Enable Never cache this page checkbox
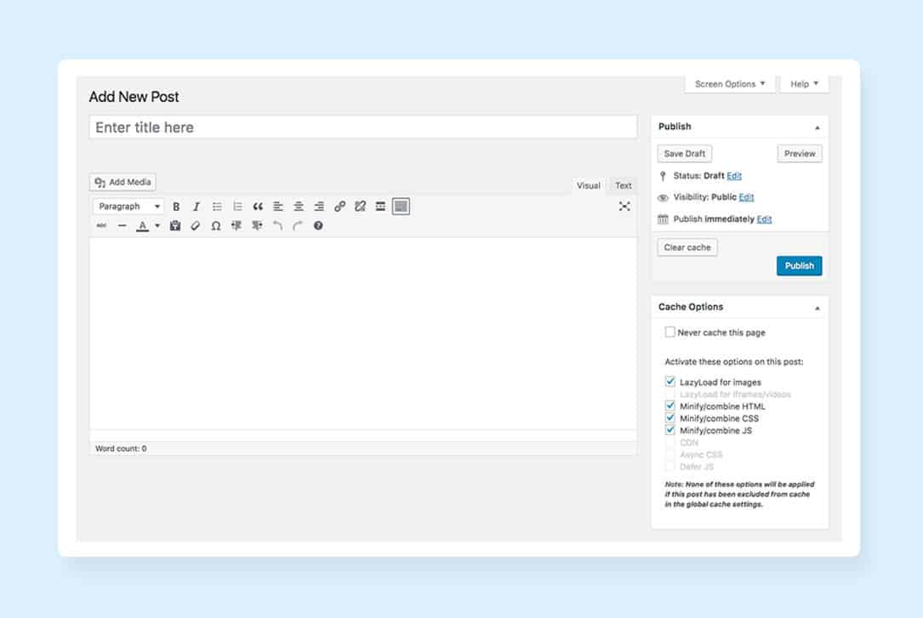 [x=670, y=332]
